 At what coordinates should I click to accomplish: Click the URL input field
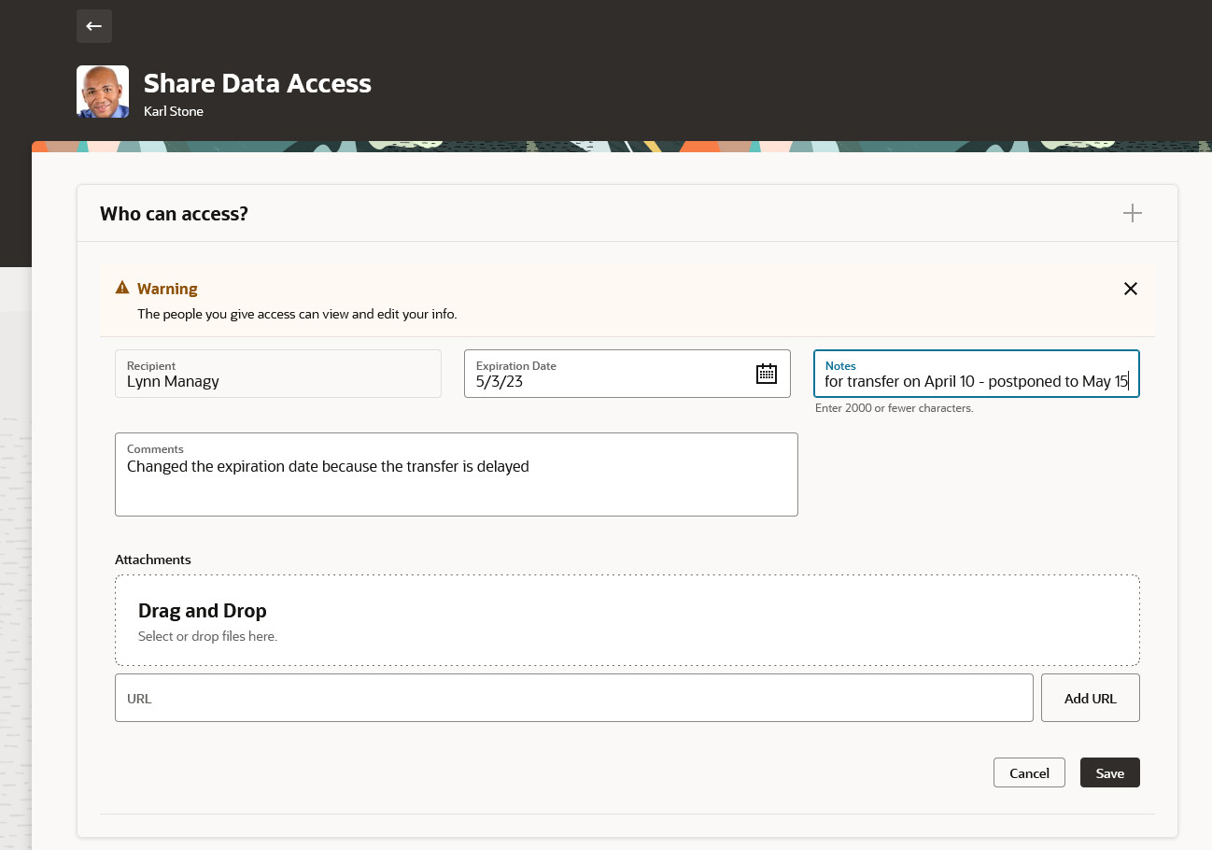coord(573,698)
